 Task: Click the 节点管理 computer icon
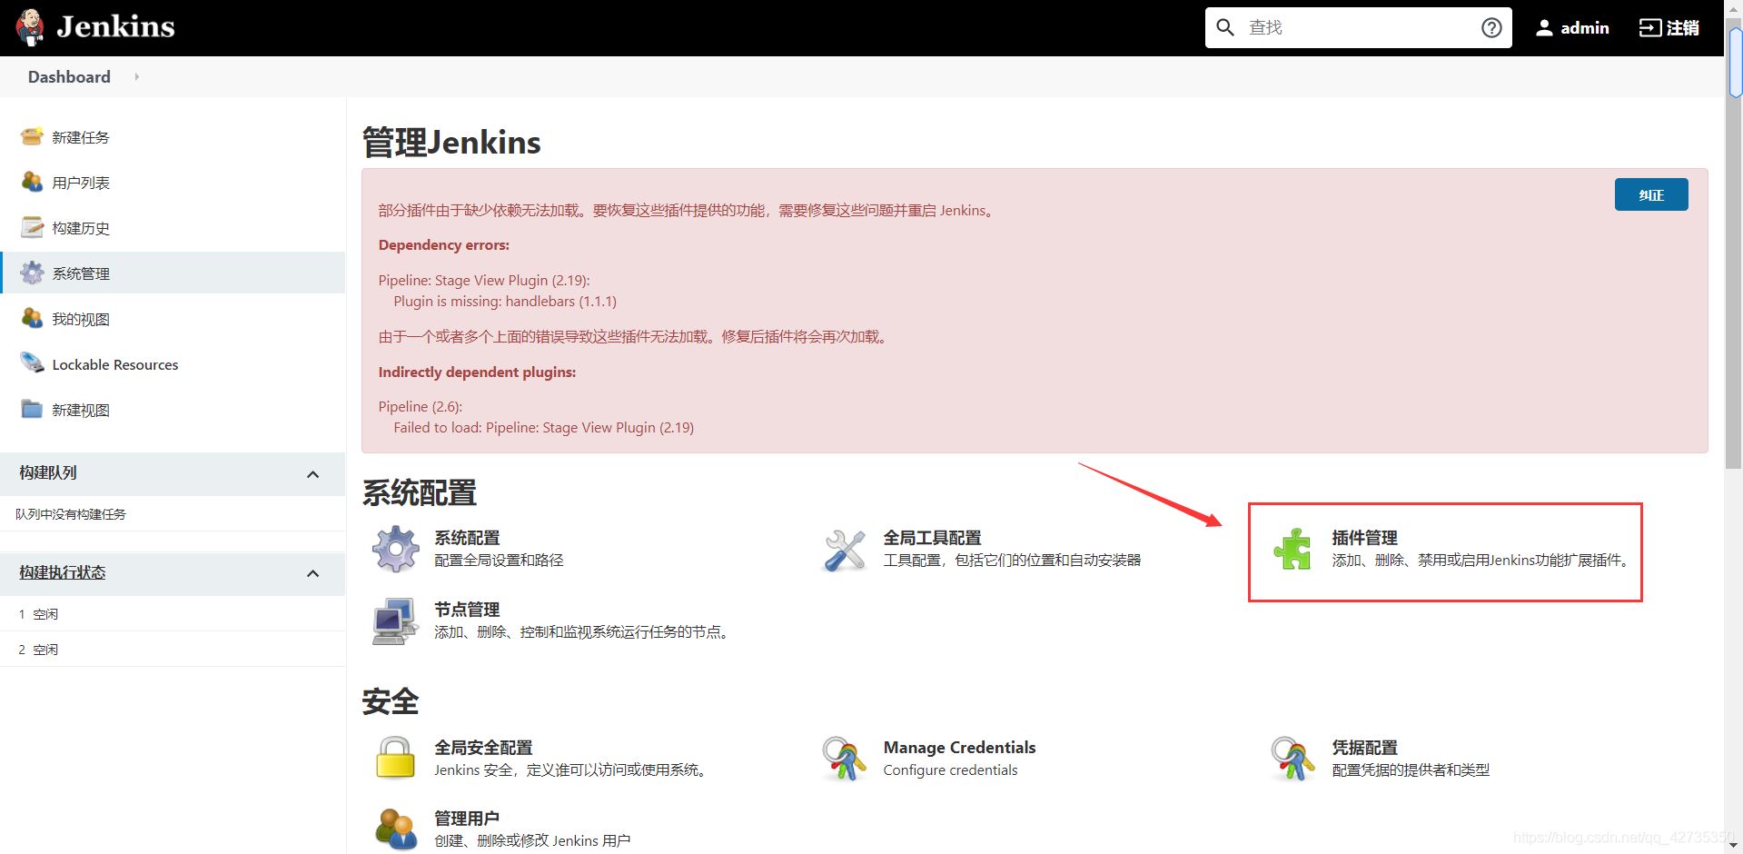[x=394, y=621]
